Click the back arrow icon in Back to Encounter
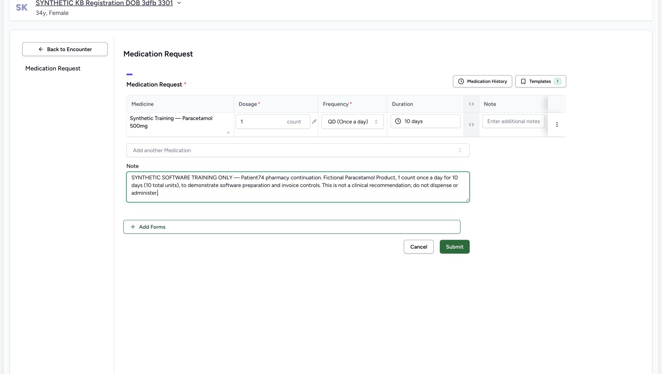This screenshot has height=374, width=662. (x=41, y=49)
